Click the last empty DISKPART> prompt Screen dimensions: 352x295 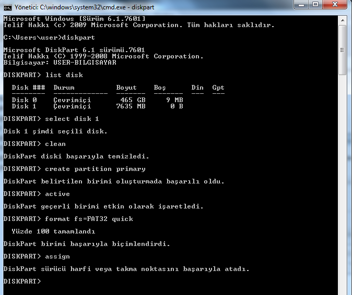point(22,281)
